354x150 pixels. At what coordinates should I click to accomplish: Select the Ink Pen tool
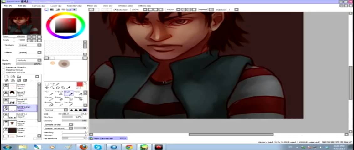[x=68, y=104]
